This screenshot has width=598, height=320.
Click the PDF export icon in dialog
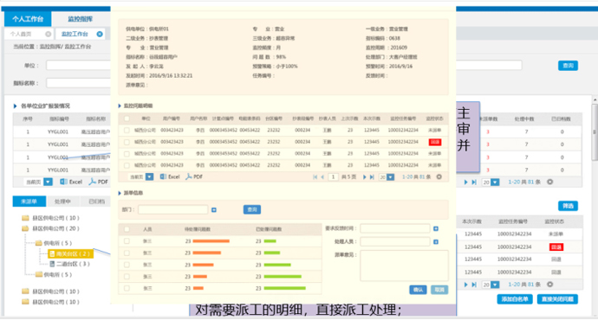(194, 176)
